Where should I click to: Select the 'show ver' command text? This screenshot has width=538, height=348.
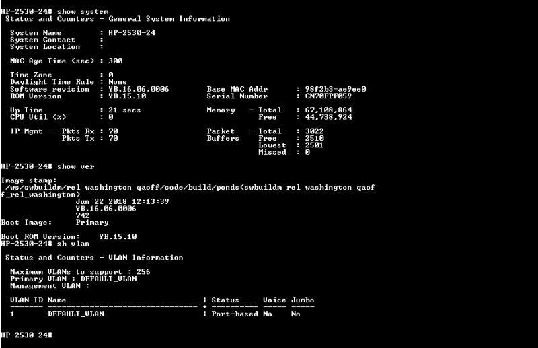(75, 166)
